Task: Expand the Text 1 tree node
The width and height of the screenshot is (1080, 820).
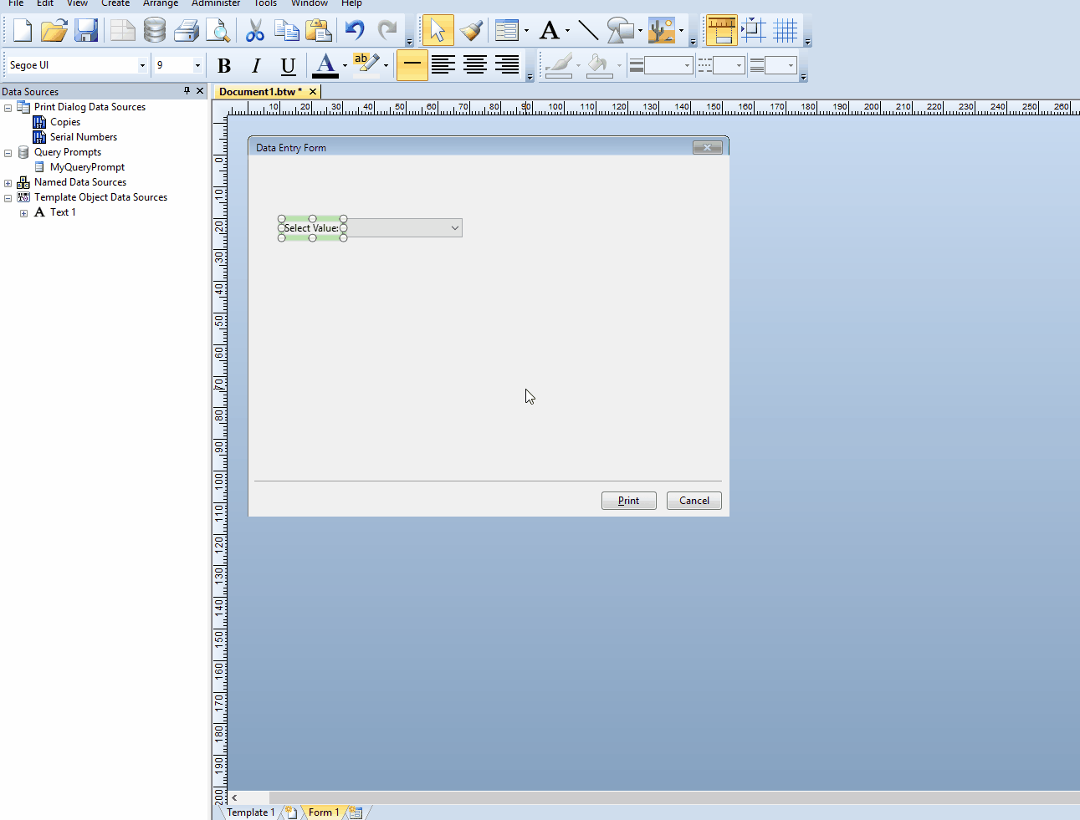Action: point(24,213)
